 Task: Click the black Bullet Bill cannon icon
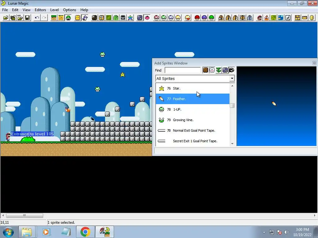(x=94, y=18)
